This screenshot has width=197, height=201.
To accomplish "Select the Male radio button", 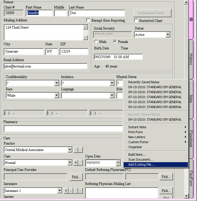I will click(x=96, y=42).
